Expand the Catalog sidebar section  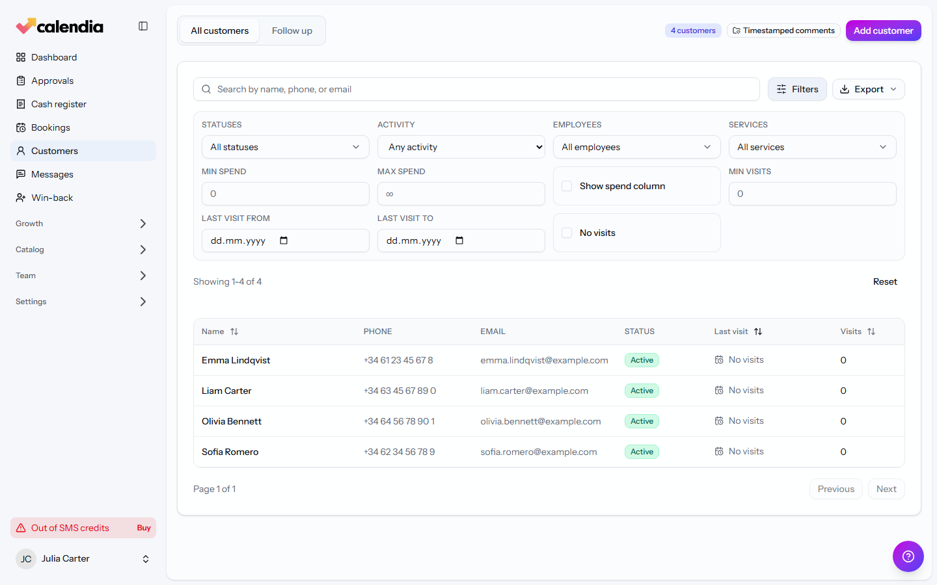click(83, 250)
